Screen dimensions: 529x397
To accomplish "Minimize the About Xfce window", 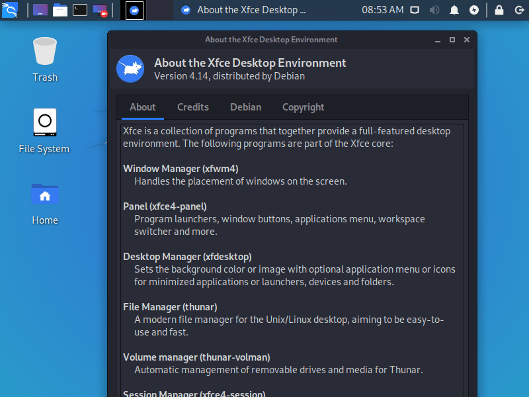I will 438,40.
